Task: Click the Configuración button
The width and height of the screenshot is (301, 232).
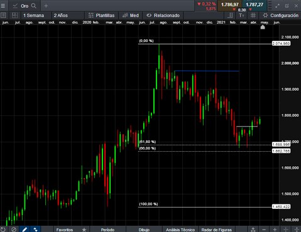Action: [x=281, y=16]
